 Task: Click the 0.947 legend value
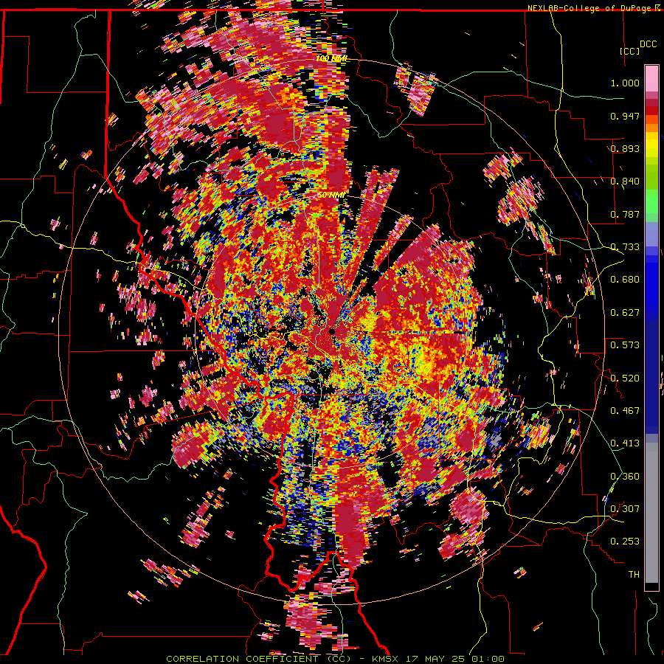pyautogui.click(x=625, y=116)
